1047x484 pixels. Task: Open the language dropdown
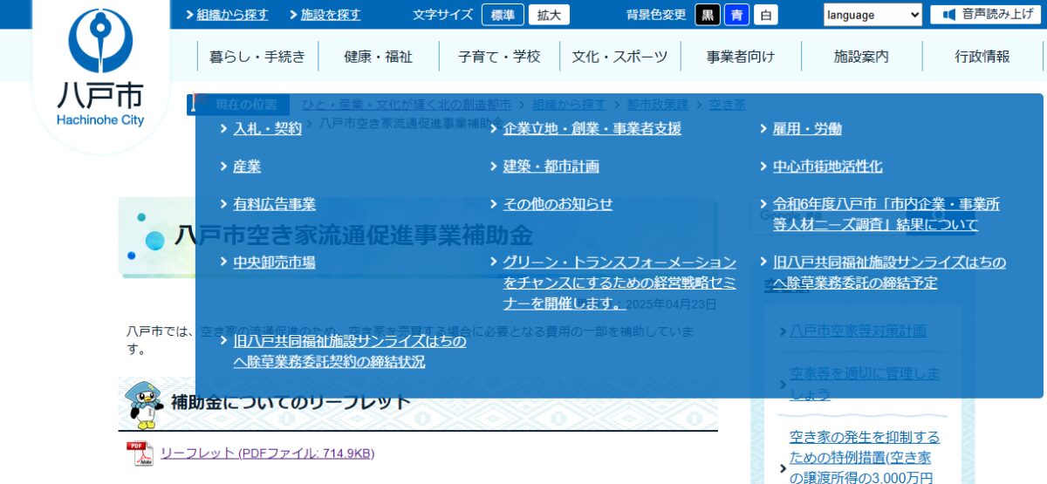coord(872,15)
